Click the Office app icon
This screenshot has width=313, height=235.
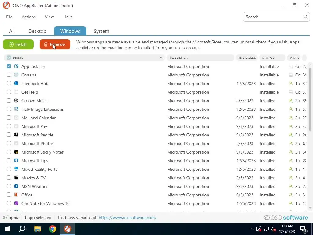(x=16, y=195)
